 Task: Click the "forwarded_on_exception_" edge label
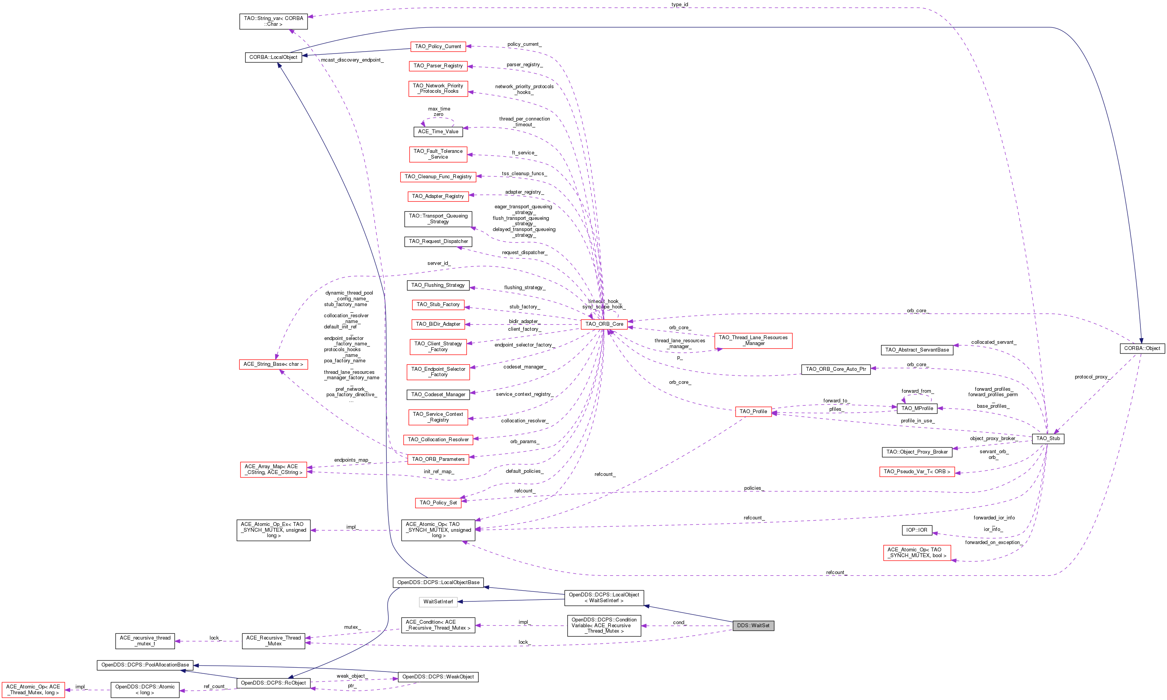click(993, 543)
